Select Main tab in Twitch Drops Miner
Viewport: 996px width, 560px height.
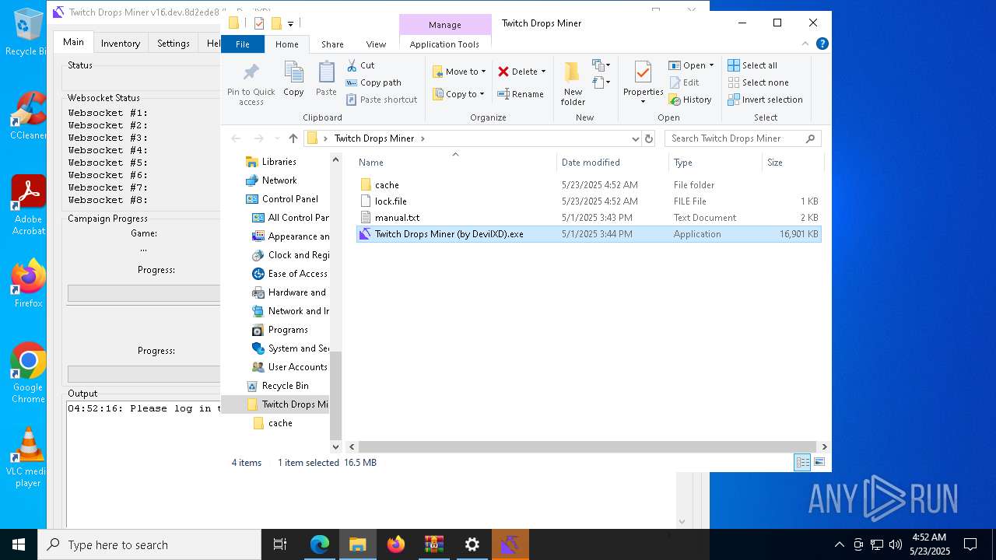74,42
